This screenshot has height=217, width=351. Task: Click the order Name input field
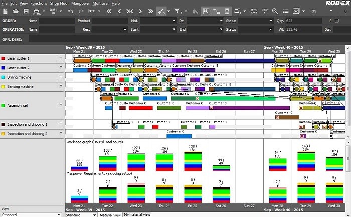[x=57, y=21]
